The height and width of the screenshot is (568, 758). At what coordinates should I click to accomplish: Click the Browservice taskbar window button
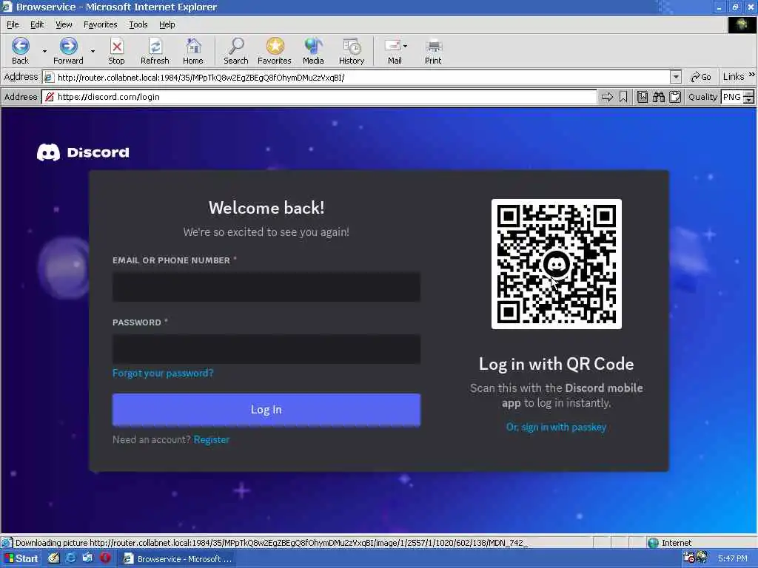[177, 559]
